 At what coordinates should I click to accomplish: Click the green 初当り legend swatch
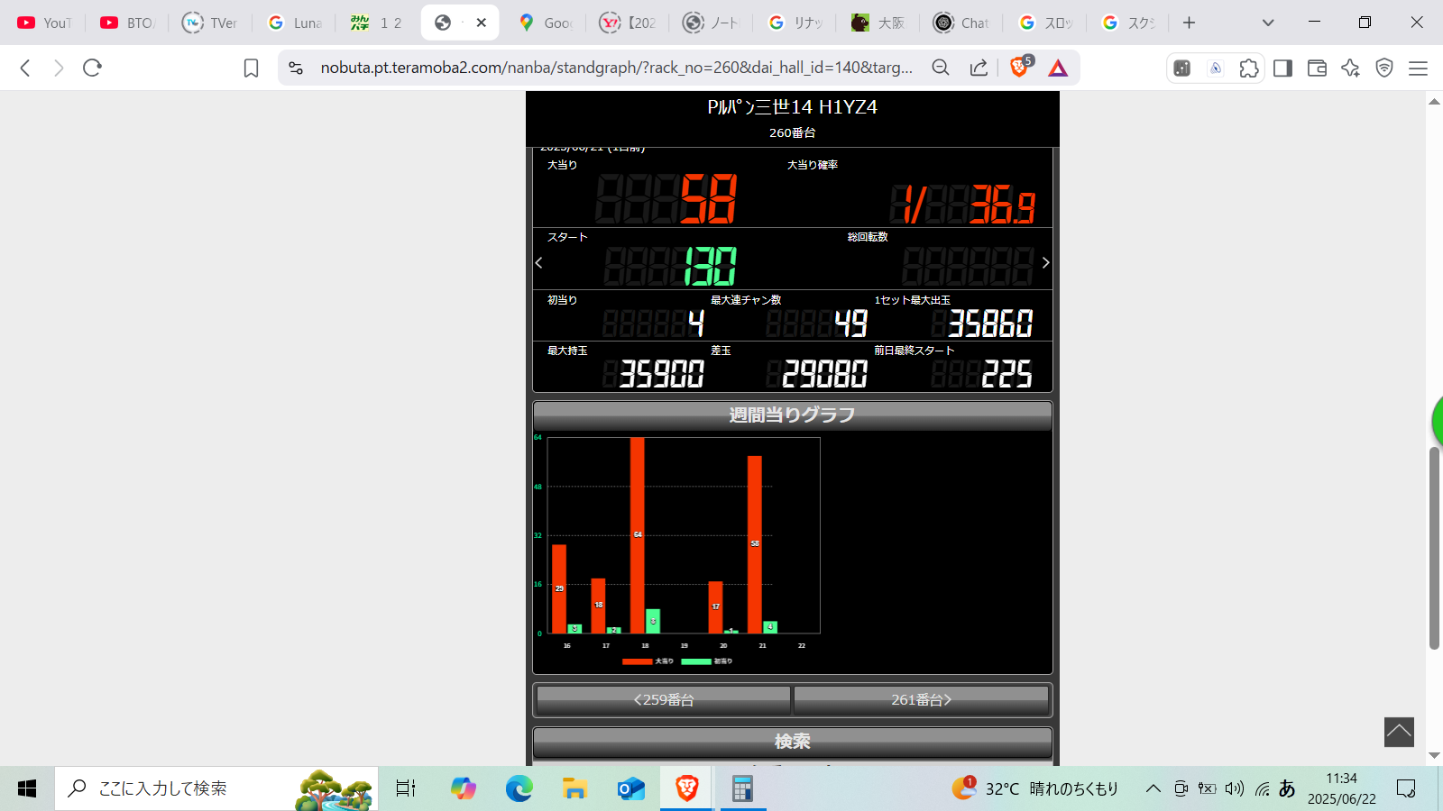696,661
